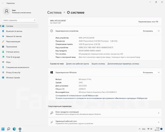Screen dimensions: 165x132
Task: Click the ENG language indicator
Action: click(144, 129)
